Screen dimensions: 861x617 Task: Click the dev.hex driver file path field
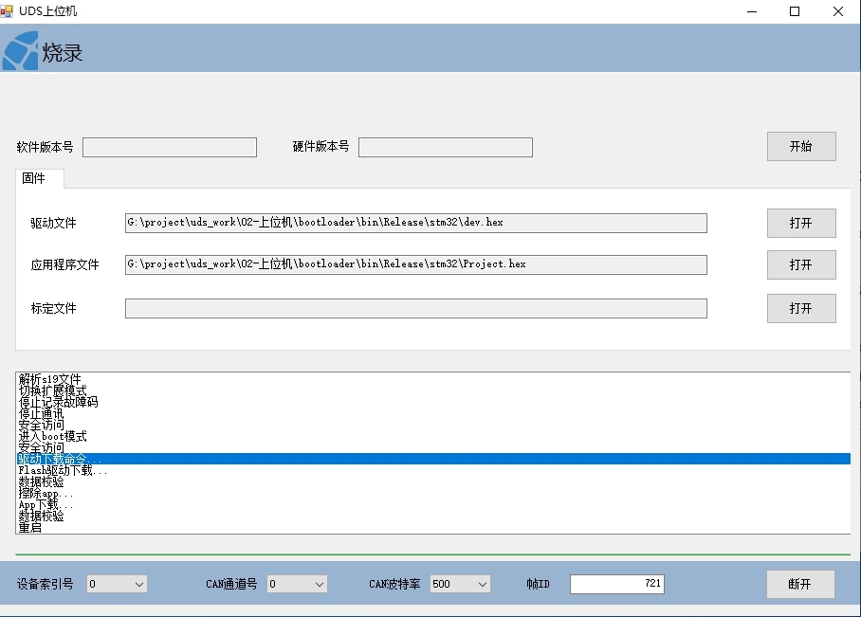coord(415,223)
